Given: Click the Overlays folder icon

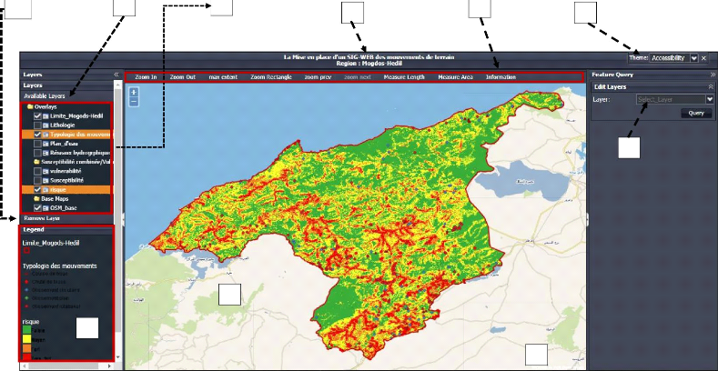Looking at the screenshot, I should coord(29,106).
